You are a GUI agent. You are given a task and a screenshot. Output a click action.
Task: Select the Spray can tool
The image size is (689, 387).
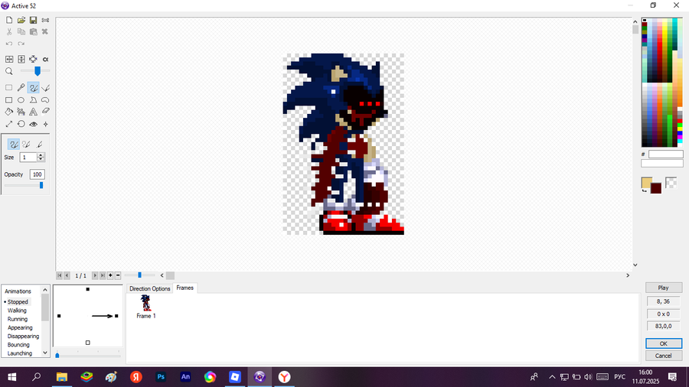tap(21, 112)
